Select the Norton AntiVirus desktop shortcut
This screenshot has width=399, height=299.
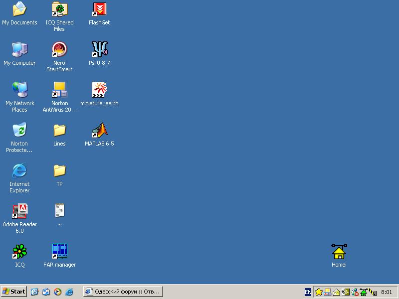[x=59, y=90]
